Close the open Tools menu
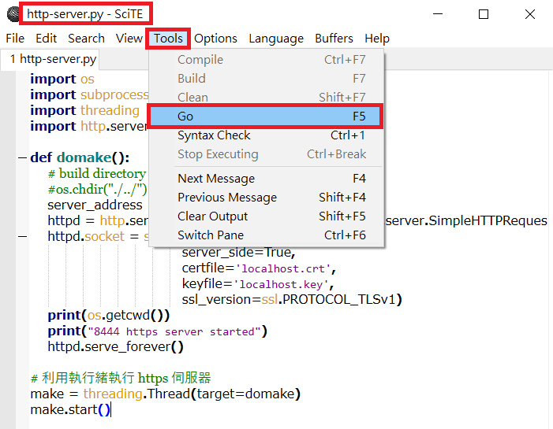The height and width of the screenshot is (429, 553). [x=168, y=39]
